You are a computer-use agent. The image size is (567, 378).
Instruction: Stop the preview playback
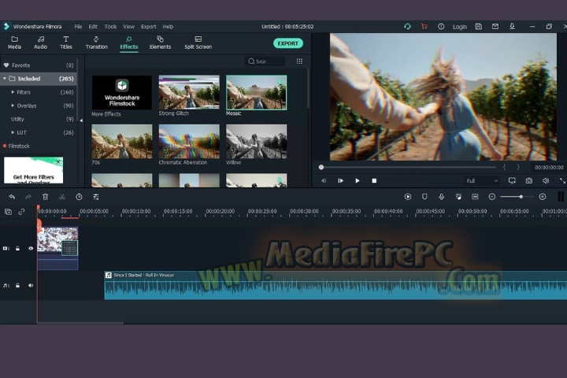click(374, 180)
